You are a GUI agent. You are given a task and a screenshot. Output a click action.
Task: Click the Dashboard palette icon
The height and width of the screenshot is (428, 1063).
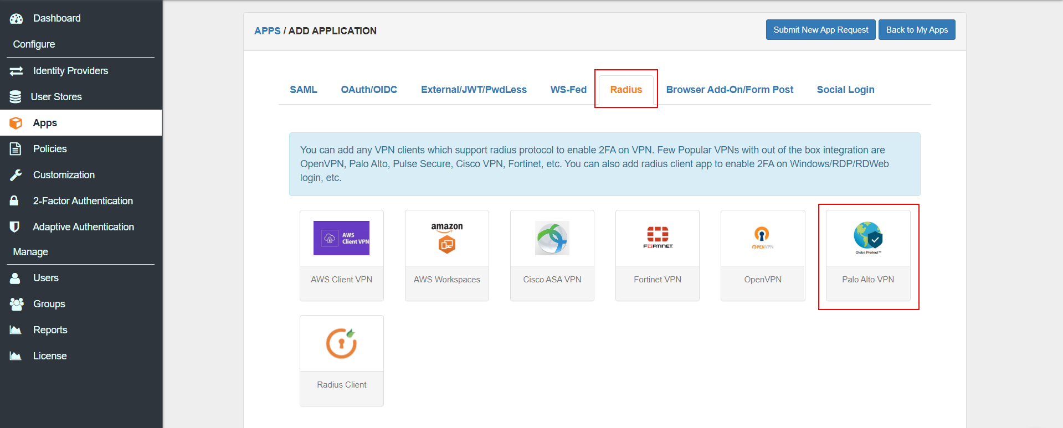pyautogui.click(x=16, y=18)
